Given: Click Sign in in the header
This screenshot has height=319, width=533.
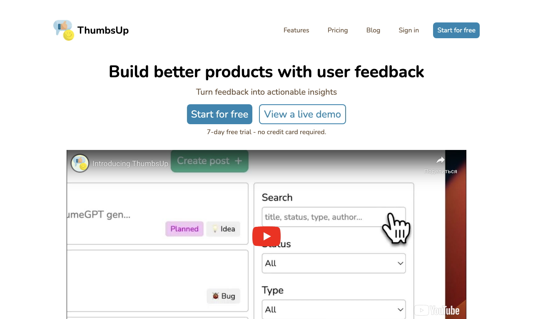Looking at the screenshot, I should 409,30.
